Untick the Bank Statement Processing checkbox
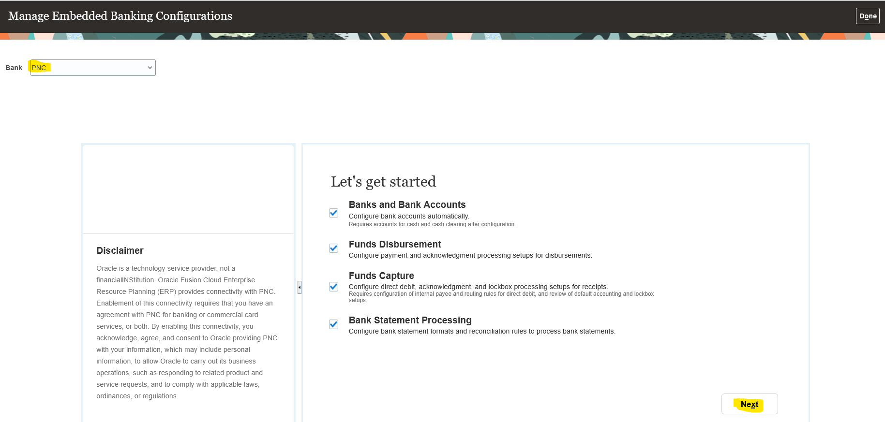 click(333, 324)
